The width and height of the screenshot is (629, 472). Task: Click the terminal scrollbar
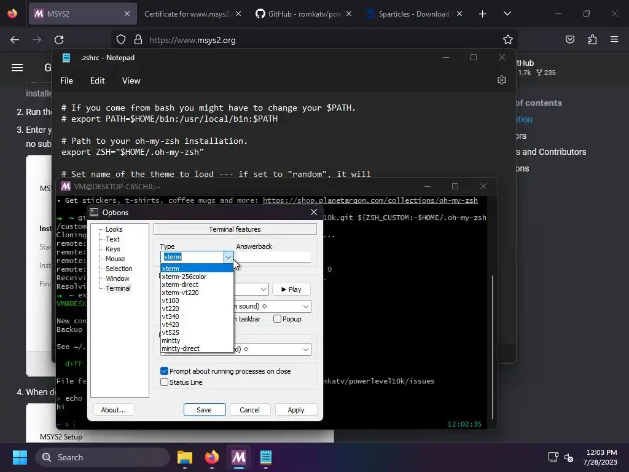click(492, 347)
